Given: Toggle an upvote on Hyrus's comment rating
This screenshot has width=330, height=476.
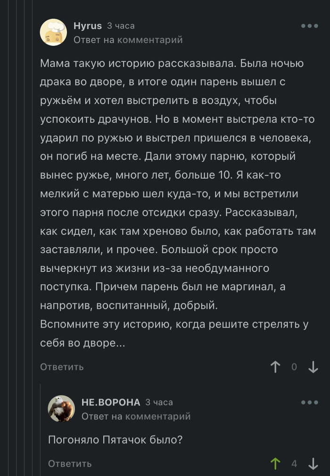Looking at the screenshot, I should click(x=276, y=367).
